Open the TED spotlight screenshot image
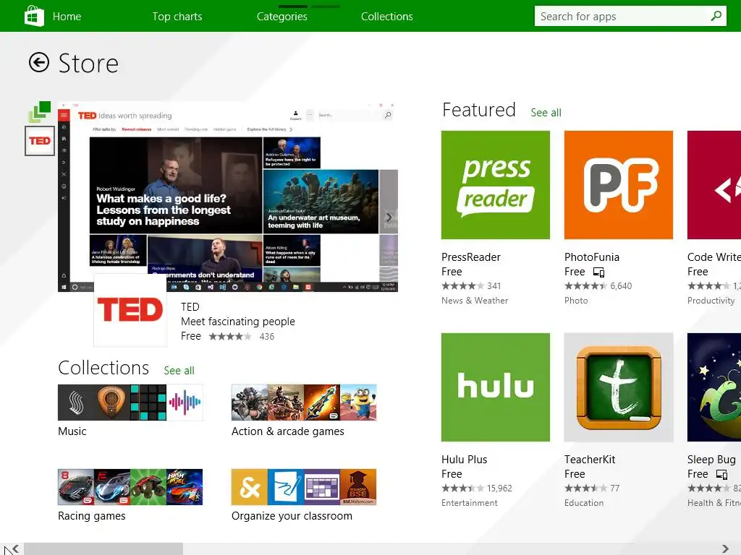Viewport: 741px width, 555px height. [x=228, y=197]
